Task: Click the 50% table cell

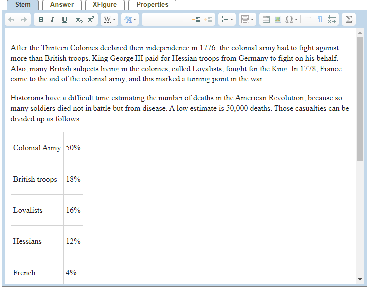Action: coord(73,147)
